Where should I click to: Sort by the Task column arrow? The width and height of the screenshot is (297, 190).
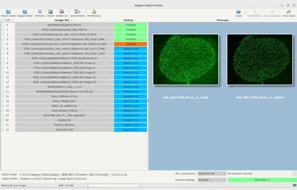point(13,20)
